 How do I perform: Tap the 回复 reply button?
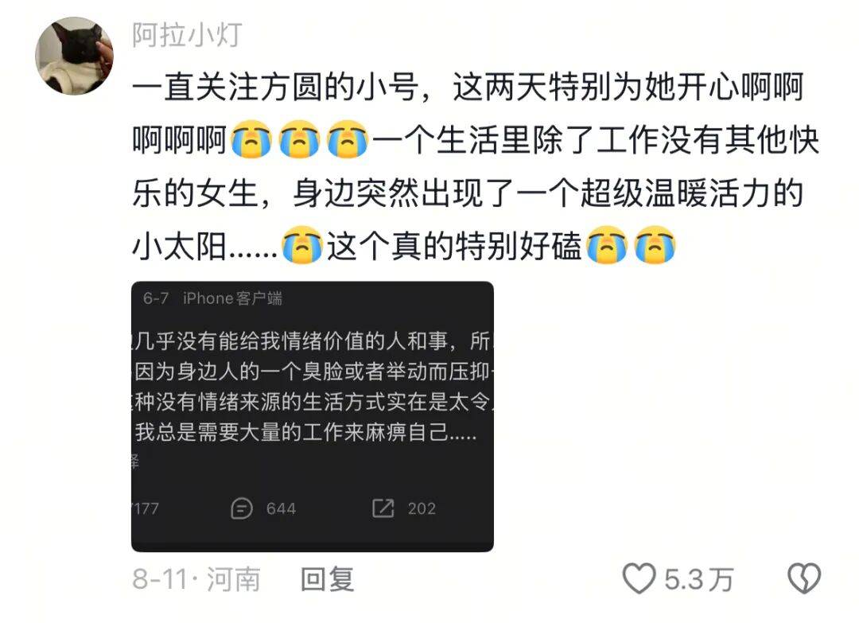(327, 579)
